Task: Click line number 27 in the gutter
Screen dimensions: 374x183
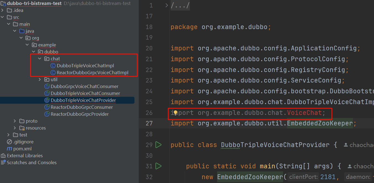Action: pyautogui.click(x=149, y=123)
